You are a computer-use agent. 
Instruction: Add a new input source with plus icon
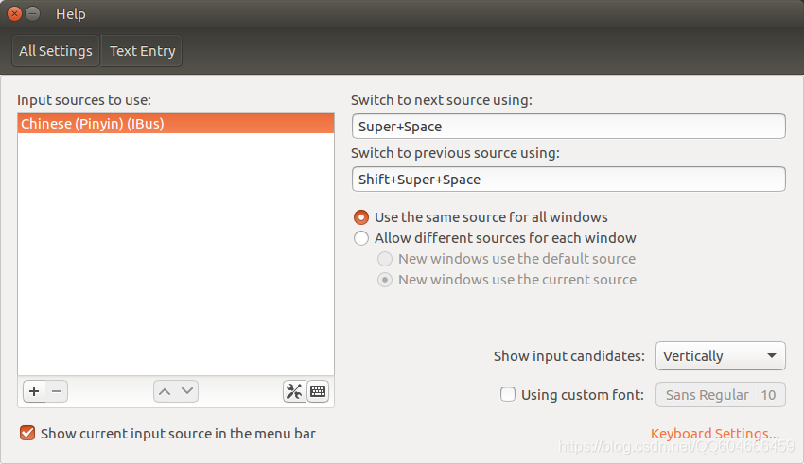coord(34,391)
